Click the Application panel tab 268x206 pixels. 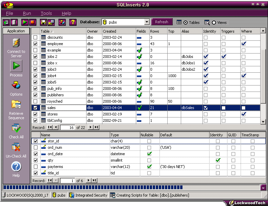tap(16, 31)
